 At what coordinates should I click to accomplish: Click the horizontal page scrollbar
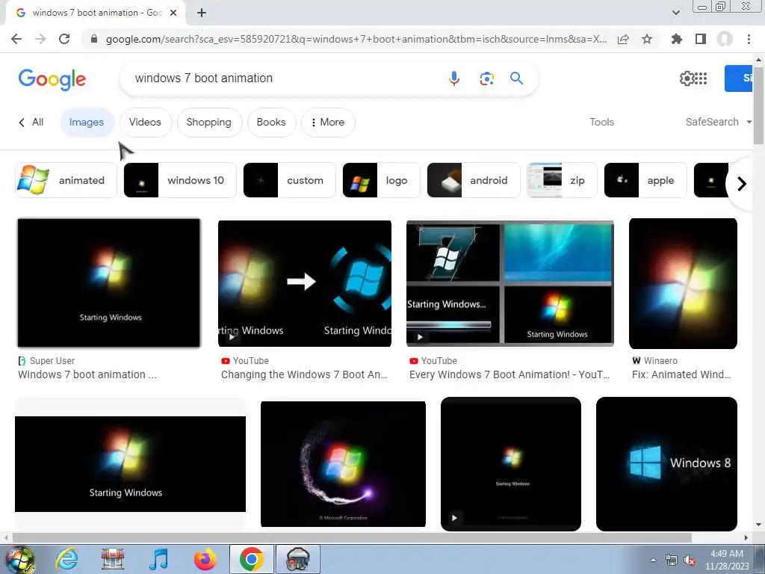[351, 537]
